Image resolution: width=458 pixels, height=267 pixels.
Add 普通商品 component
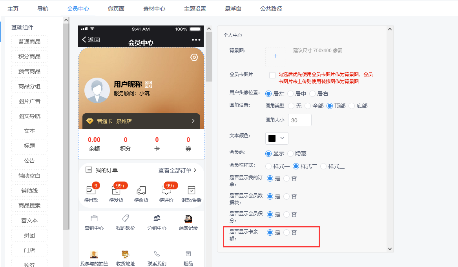tap(29, 42)
